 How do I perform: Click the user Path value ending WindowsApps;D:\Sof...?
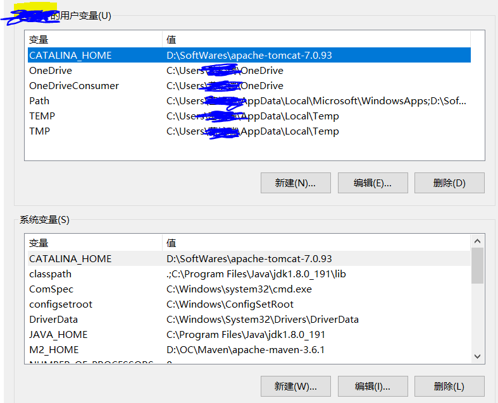coord(316,101)
